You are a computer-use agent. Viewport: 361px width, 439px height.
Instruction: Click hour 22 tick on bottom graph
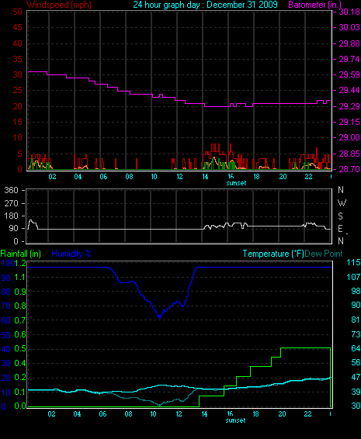click(x=307, y=414)
